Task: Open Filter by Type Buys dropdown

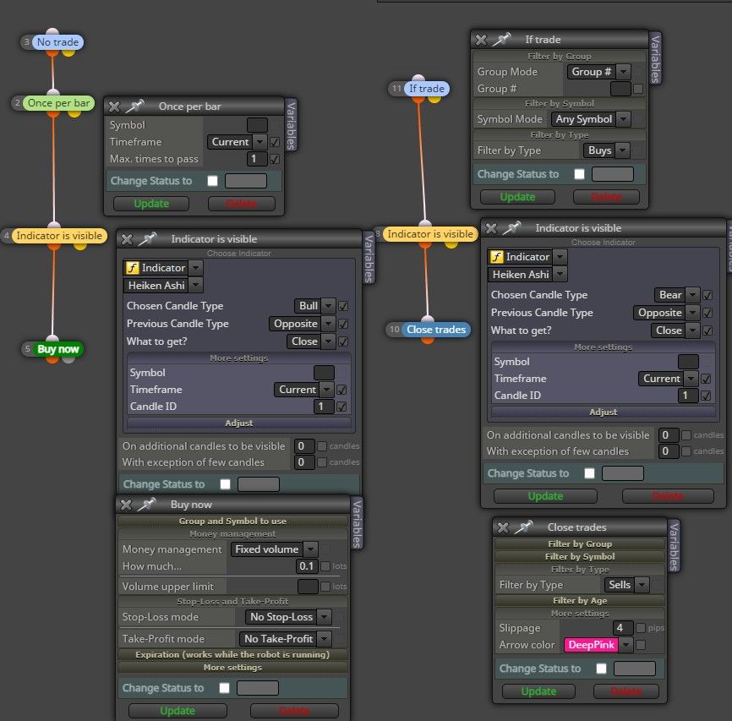Action: click(x=606, y=150)
